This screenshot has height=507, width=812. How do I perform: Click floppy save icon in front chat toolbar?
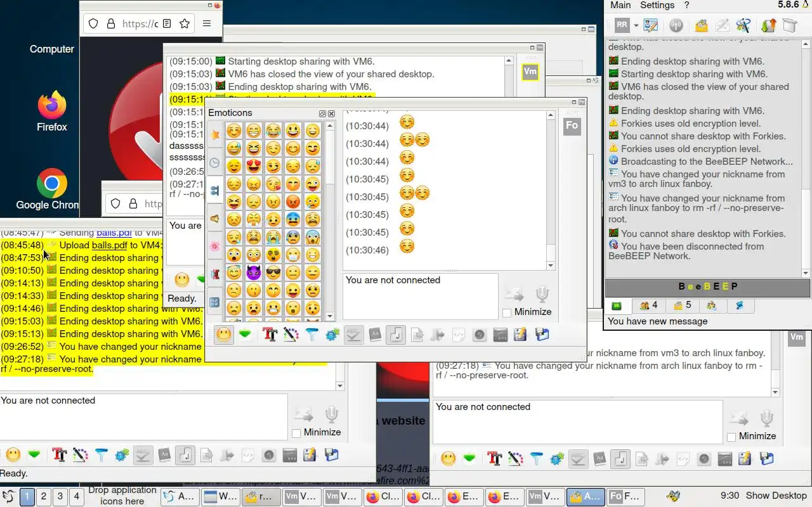point(542,335)
